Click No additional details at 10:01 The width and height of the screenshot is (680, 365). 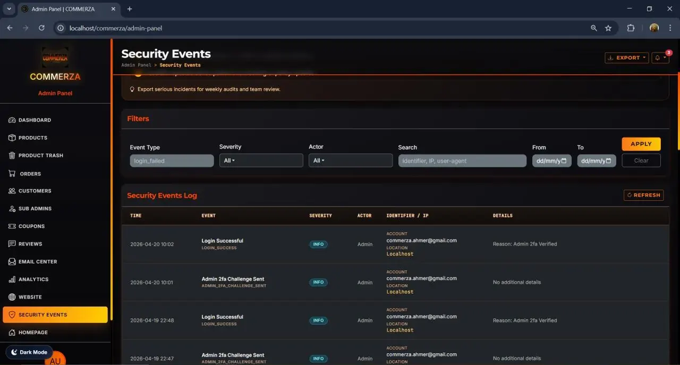click(517, 283)
